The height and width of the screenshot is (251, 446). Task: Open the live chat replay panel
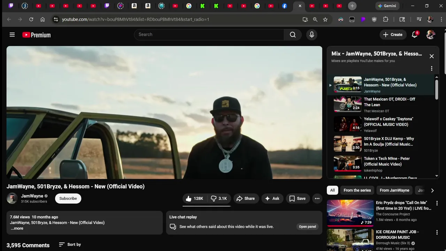click(x=307, y=227)
